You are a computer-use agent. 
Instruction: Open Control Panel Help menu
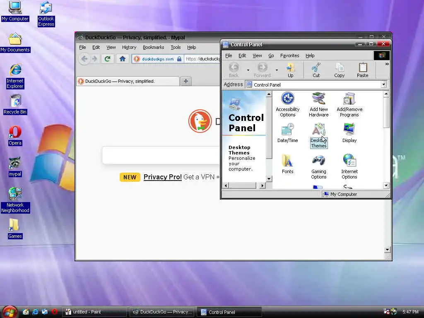click(x=310, y=55)
